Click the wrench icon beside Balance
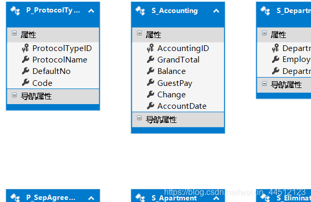The height and width of the screenshot is (202, 311). (x=151, y=71)
